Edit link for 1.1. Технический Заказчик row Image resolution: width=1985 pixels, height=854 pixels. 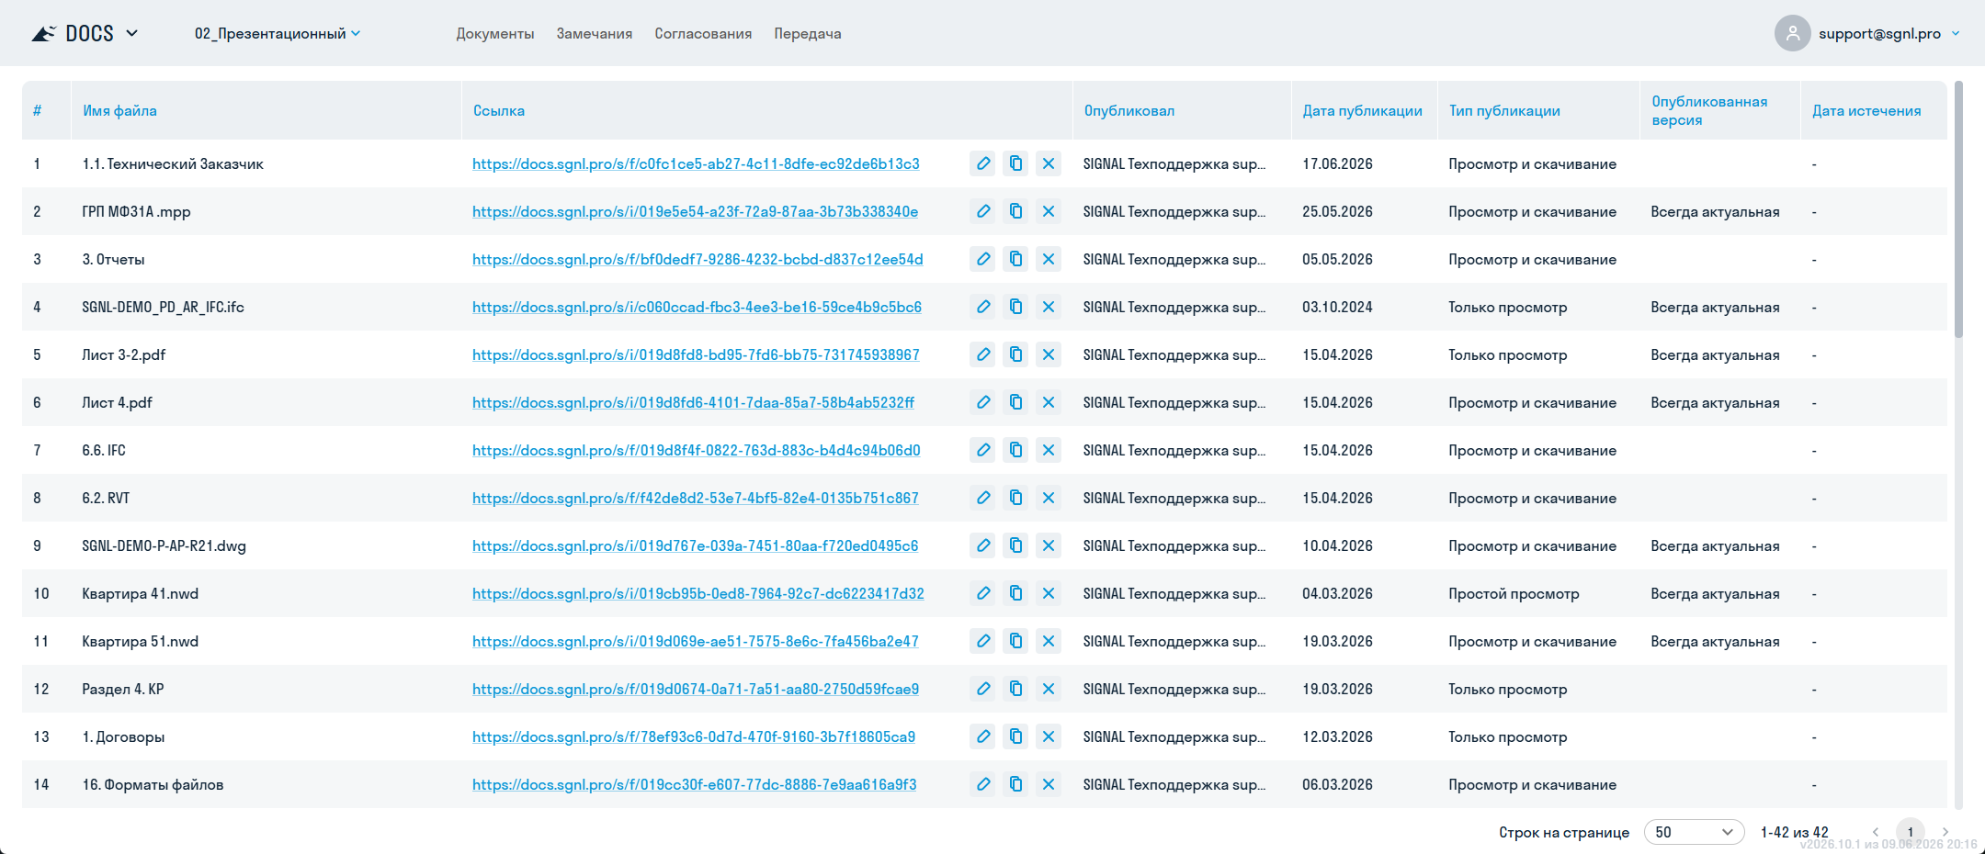[982, 163]
